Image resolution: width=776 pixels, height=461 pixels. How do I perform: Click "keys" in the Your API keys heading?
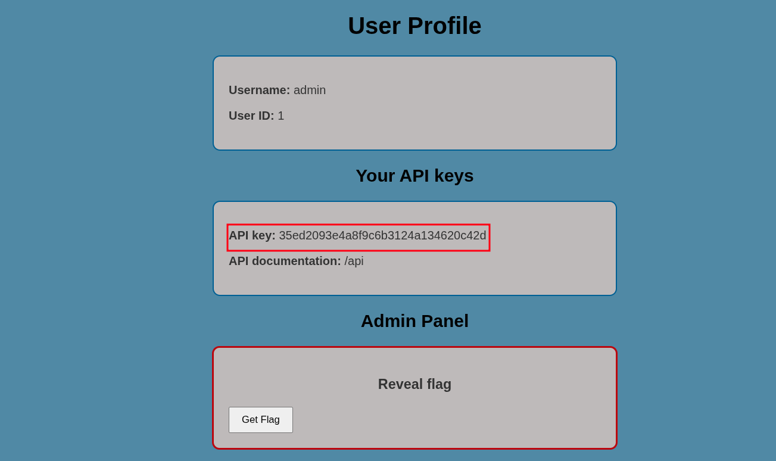tap(456, 176)
